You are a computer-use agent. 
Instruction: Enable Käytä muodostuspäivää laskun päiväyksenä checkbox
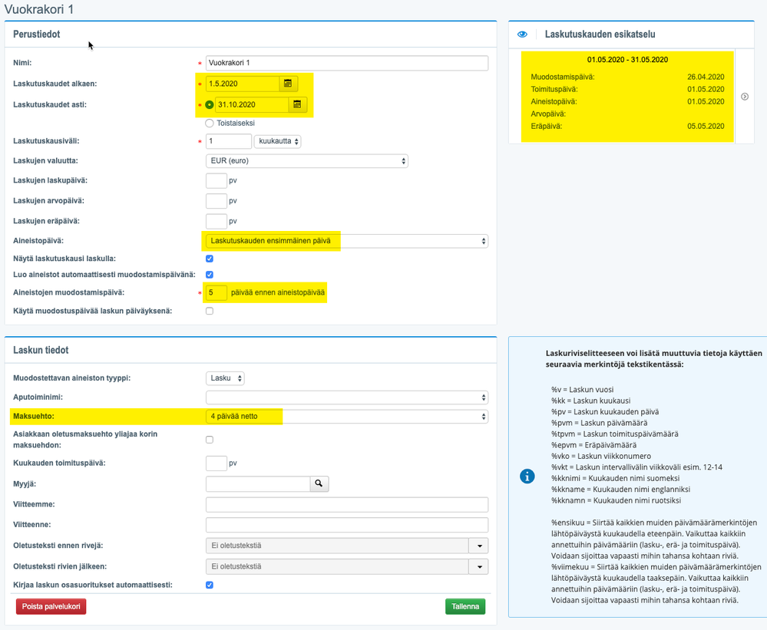pyautogui.click(x=210, y=311)
